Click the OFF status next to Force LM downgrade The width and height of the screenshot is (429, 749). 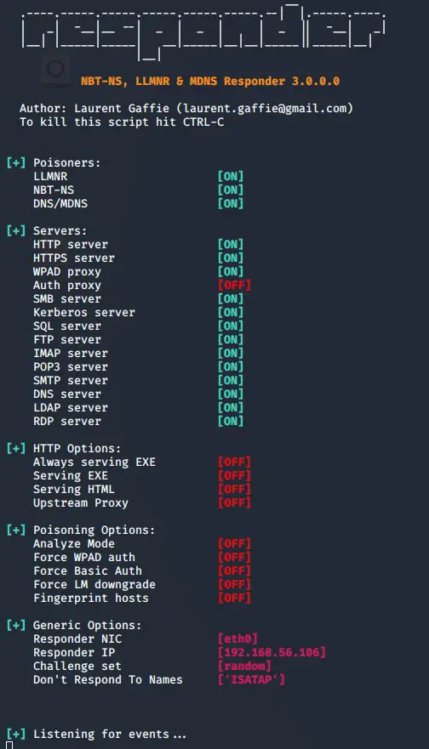[234, 584]
